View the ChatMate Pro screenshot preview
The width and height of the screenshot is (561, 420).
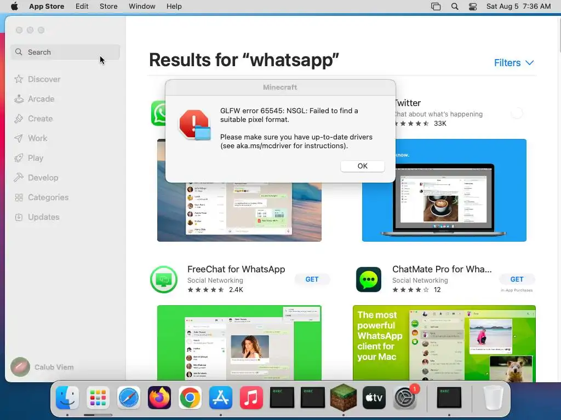[444, 343]
